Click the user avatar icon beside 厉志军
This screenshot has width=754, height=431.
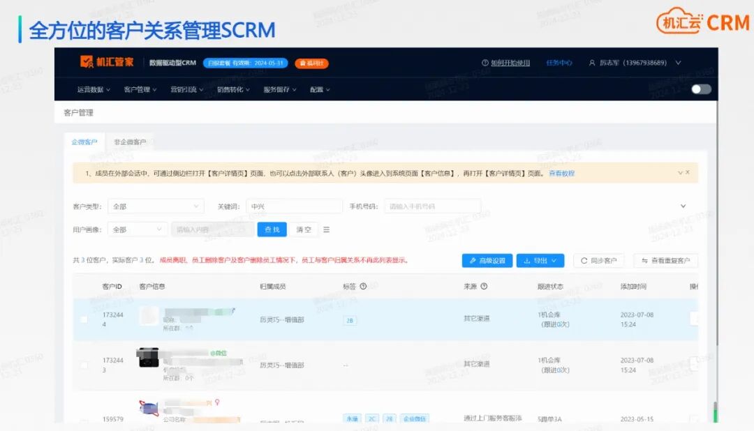coord(592,63)
